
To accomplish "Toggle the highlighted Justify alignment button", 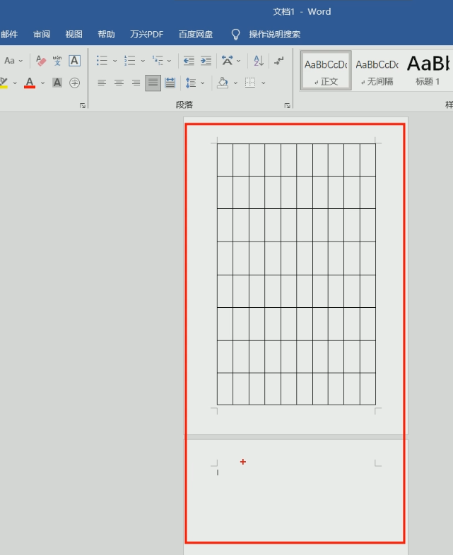I will coord(153,83).
